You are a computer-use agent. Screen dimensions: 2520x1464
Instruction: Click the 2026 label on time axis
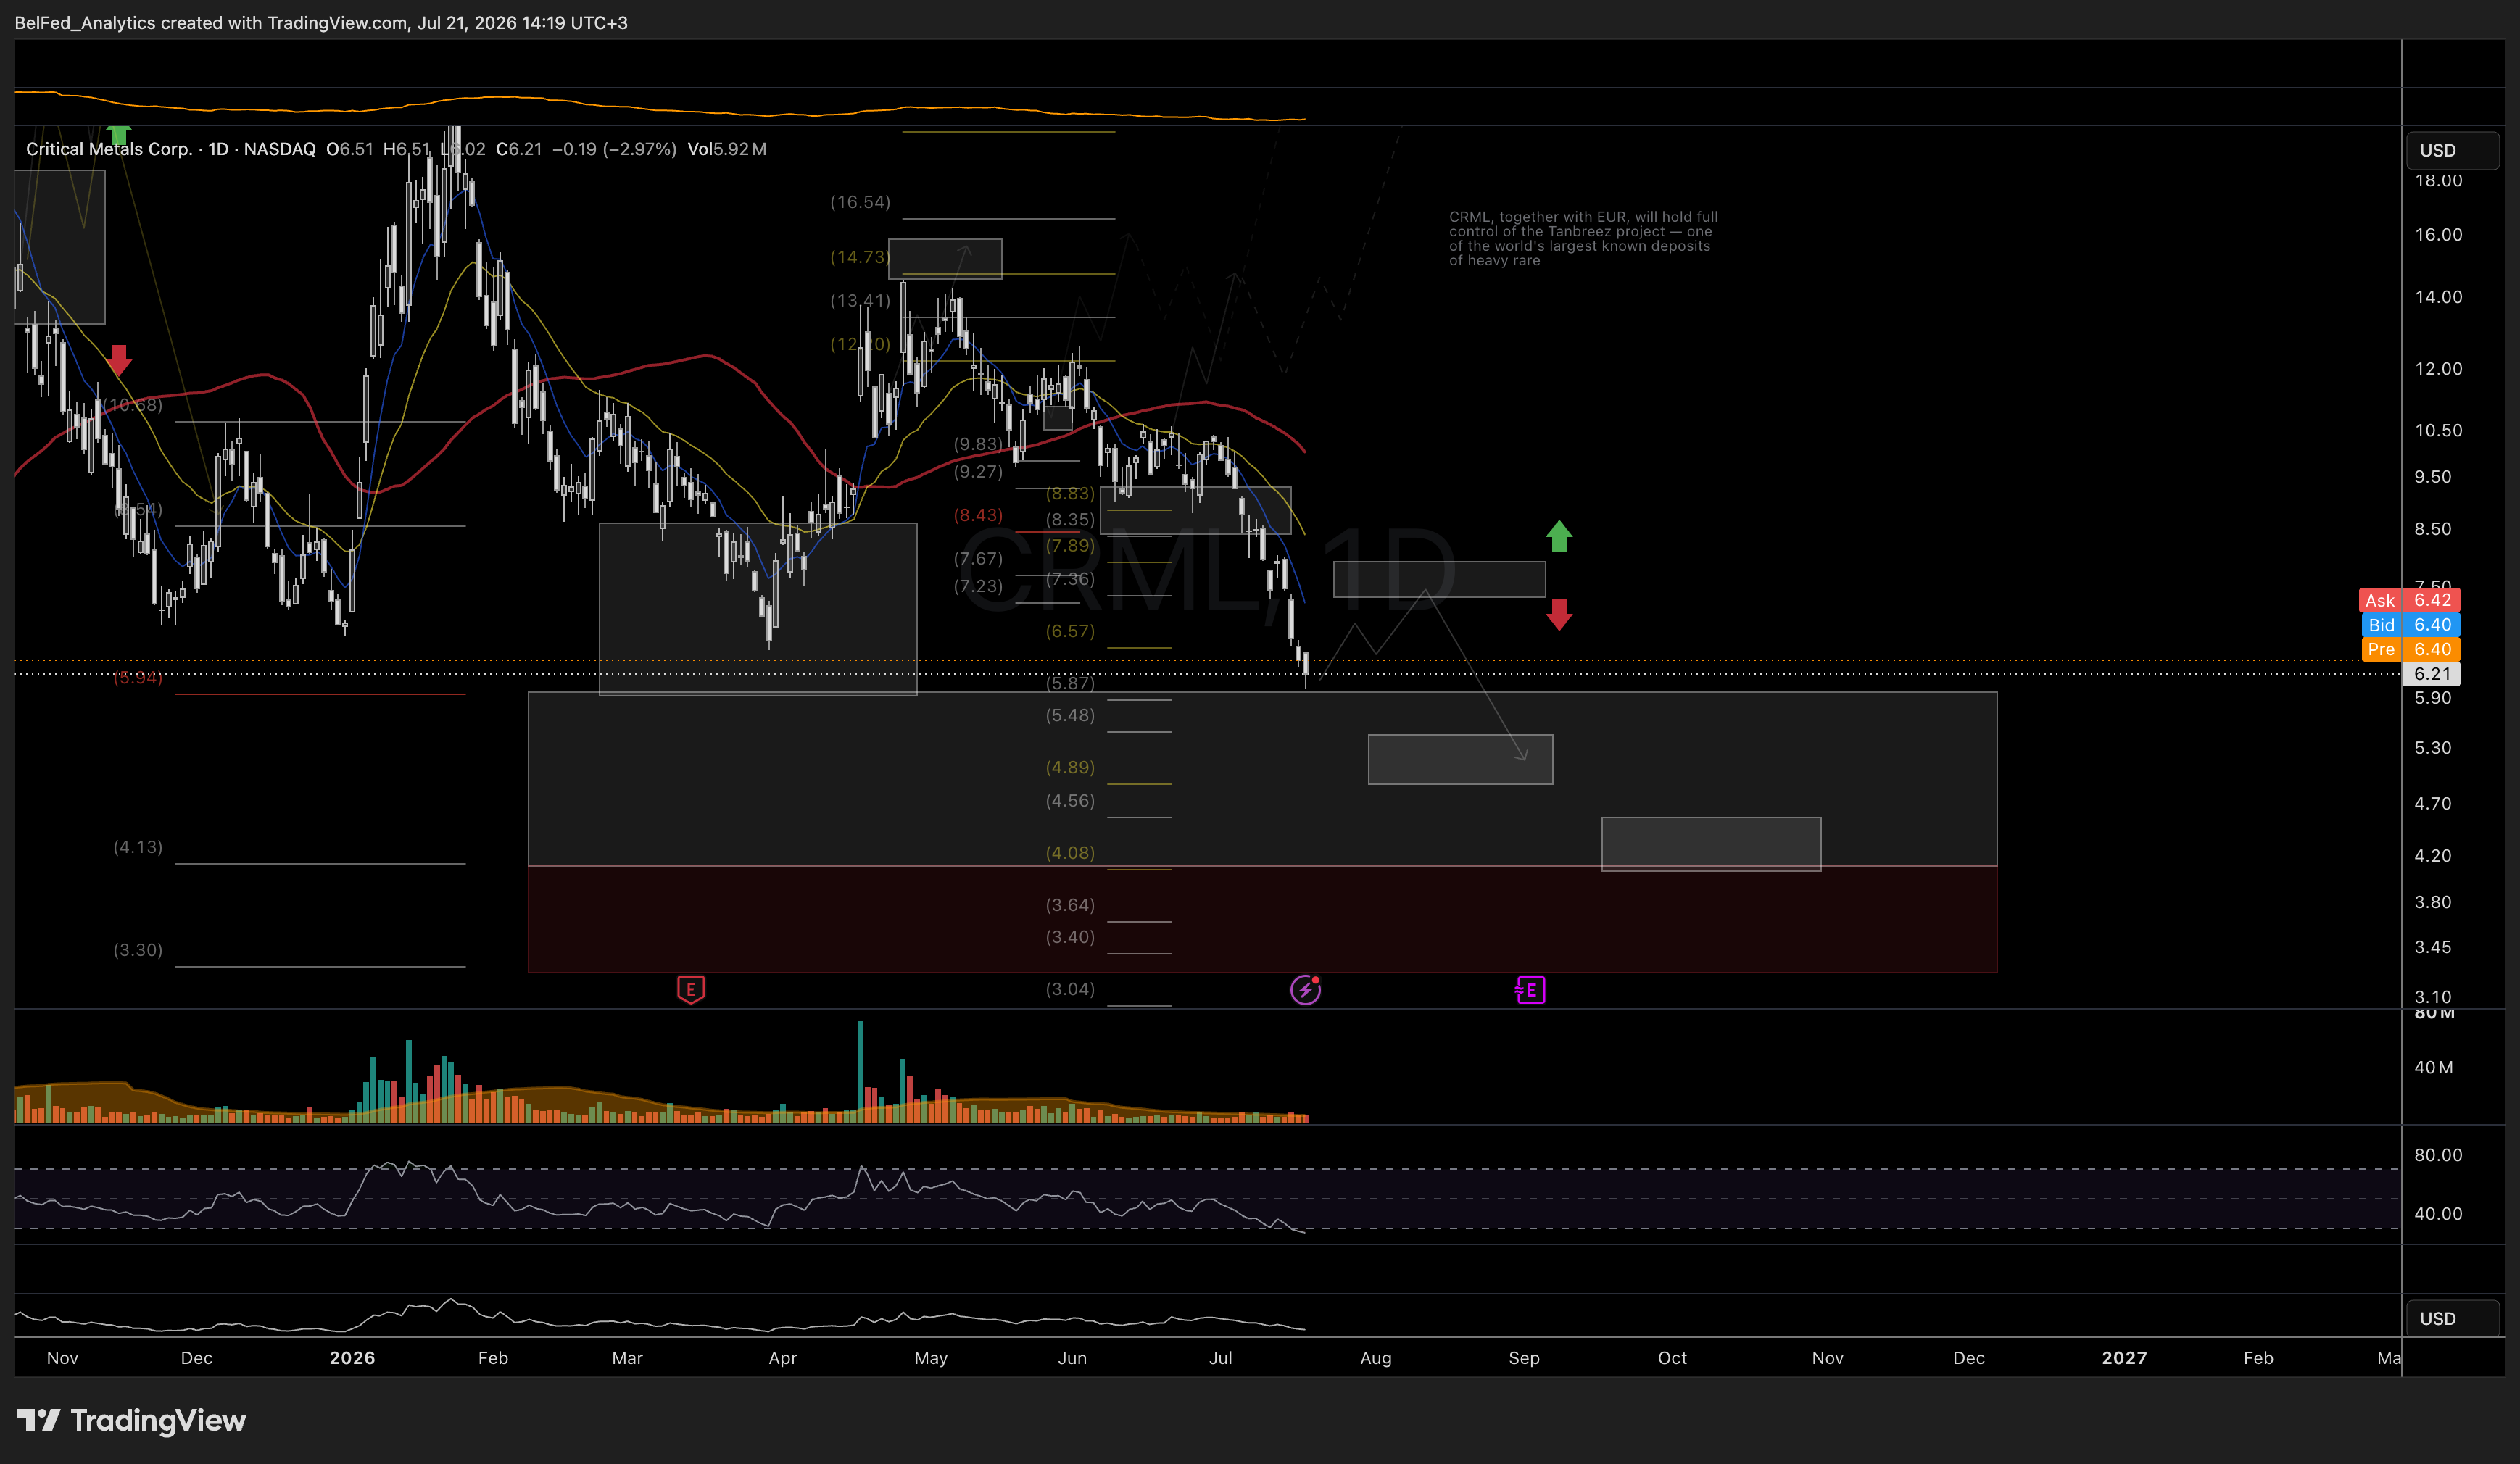coord(352,1357)
